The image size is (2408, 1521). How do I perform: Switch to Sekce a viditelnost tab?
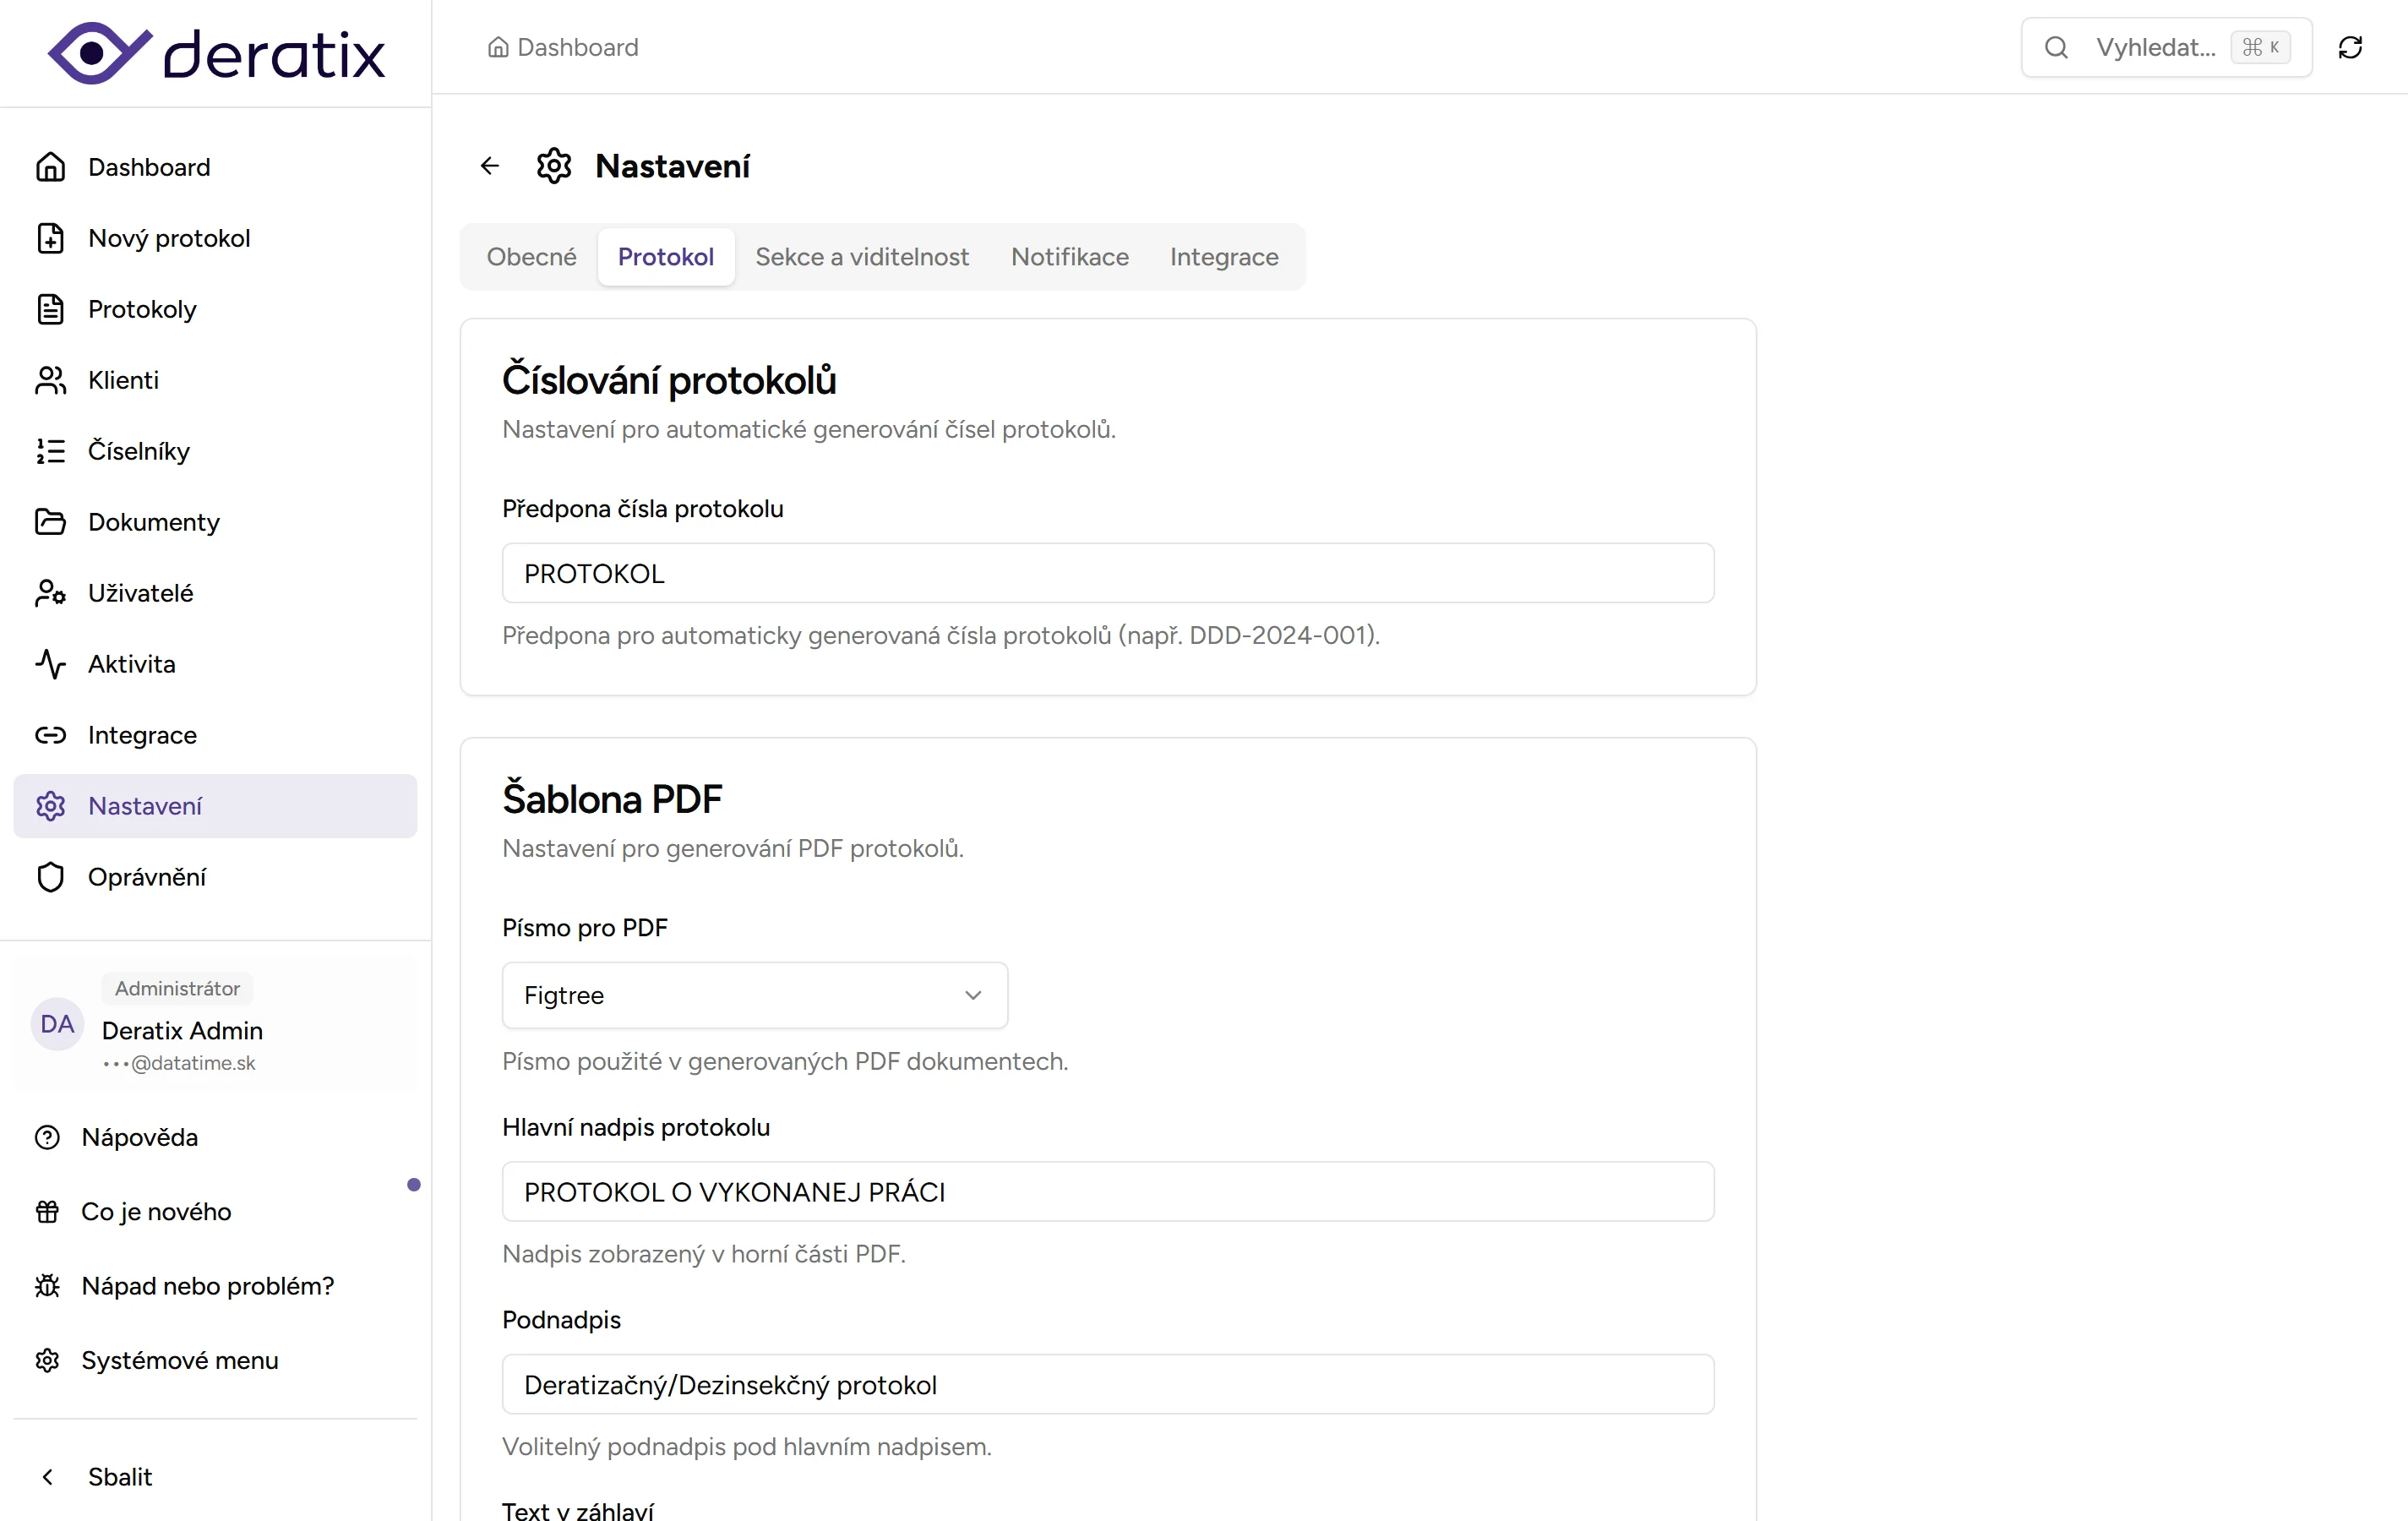tap(862, 256)
